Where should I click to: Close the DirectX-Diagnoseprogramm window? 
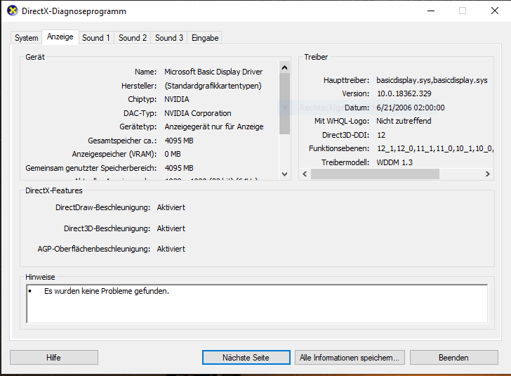pyautogui.click(x=494, y=11)
